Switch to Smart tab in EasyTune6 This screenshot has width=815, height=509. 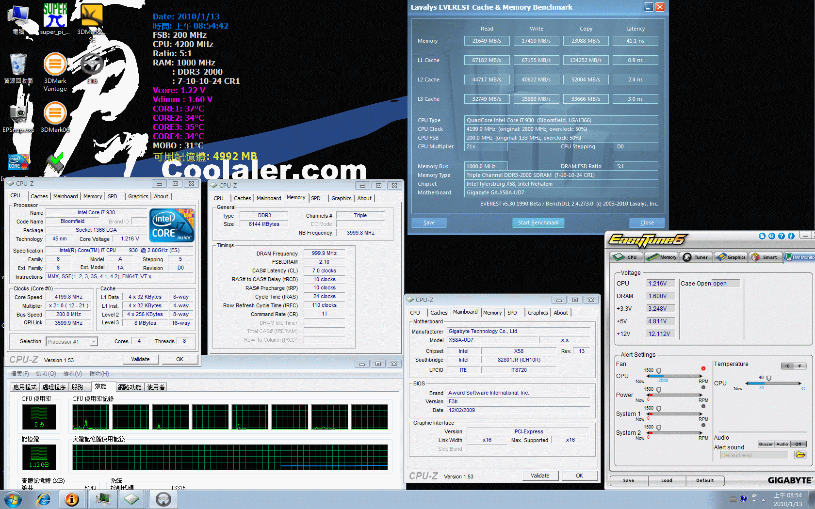click(x=766, y=257)
